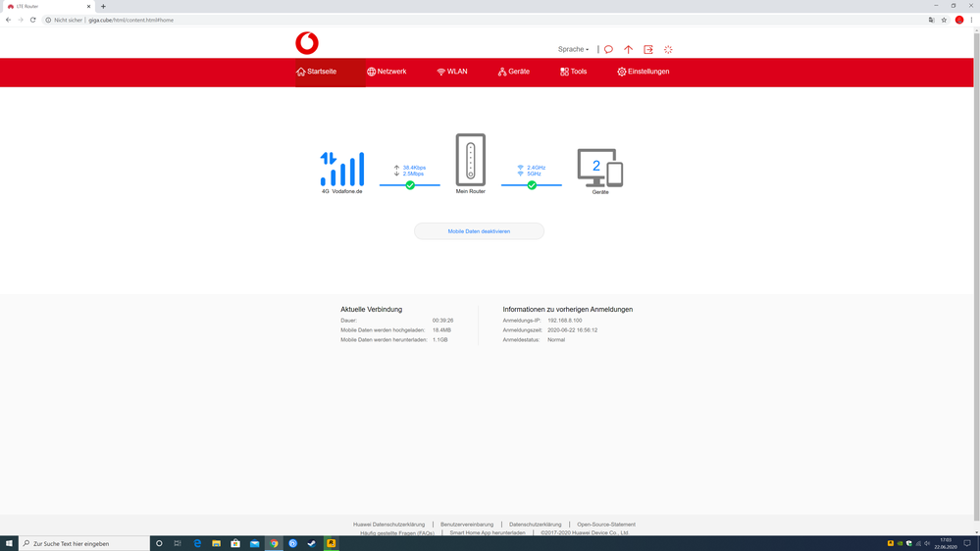The width and height of the screenshot is (980, 551).
Task: Click the browser back arrow
Action: 8,20
